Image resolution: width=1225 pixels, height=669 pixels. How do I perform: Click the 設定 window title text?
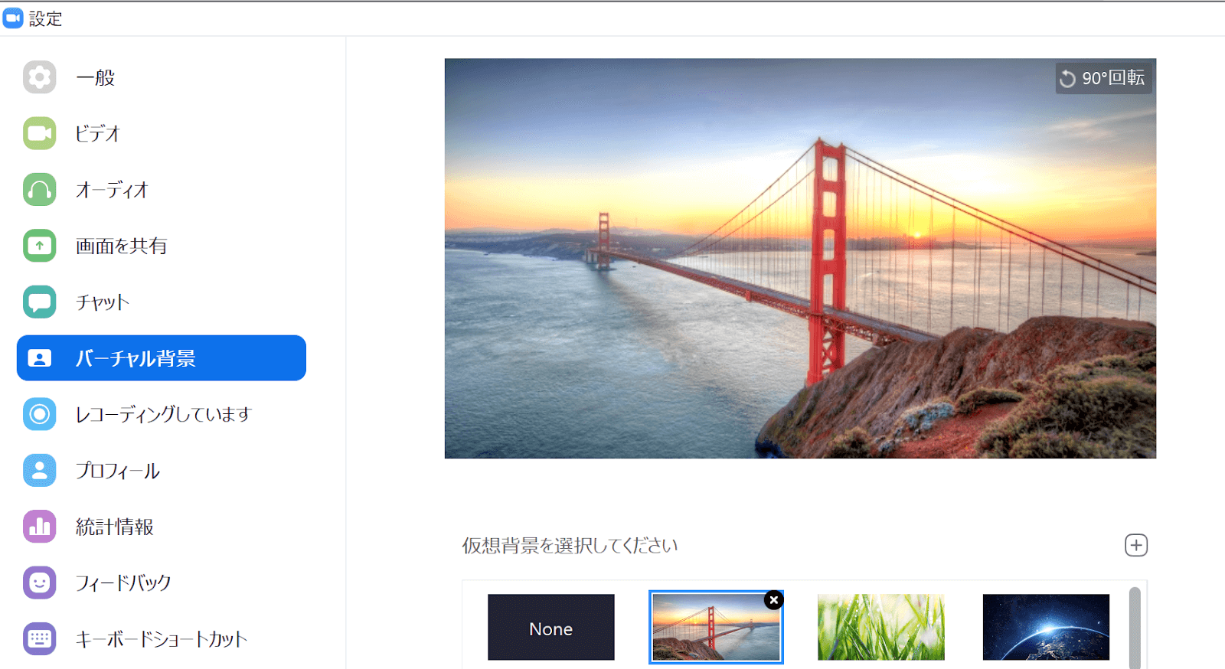click(x=45, y=19)
